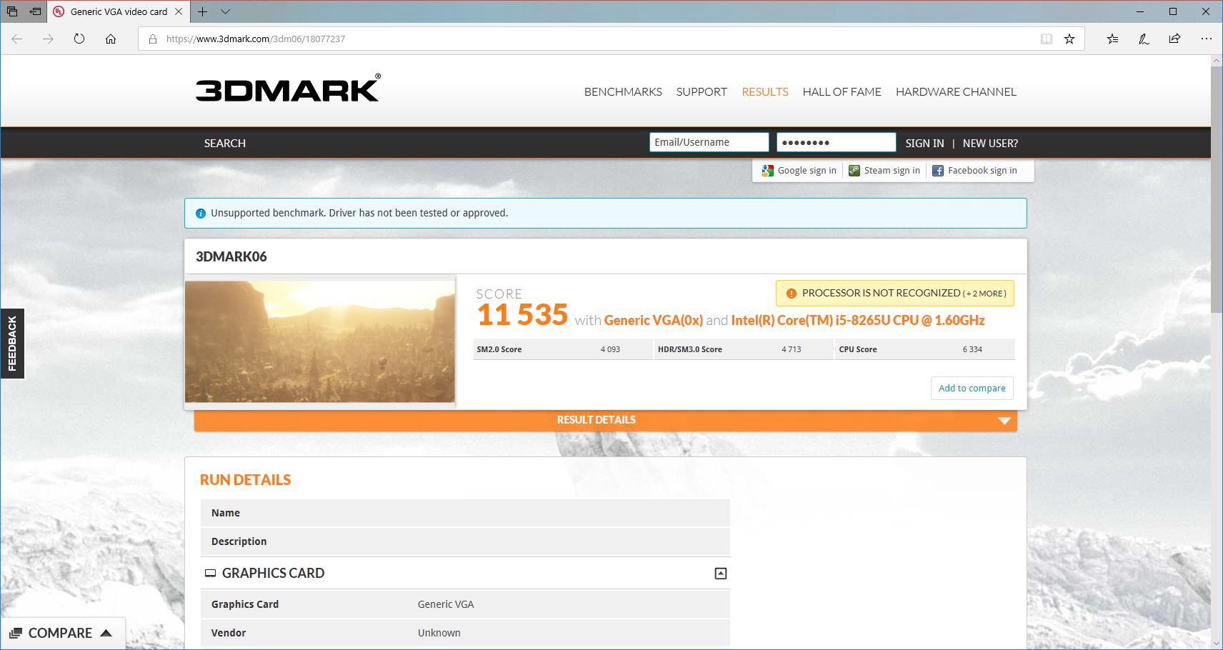The height and width of the screenshot is (650, 1223).
Task: Click the Generic VGA graphics card value
Action: click(x=446, y=604)
